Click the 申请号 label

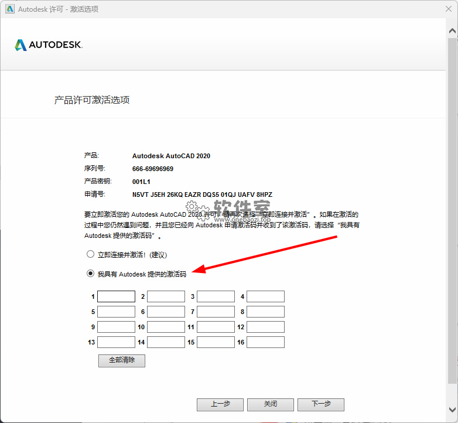pyautogui.click(x=95, y=194)
